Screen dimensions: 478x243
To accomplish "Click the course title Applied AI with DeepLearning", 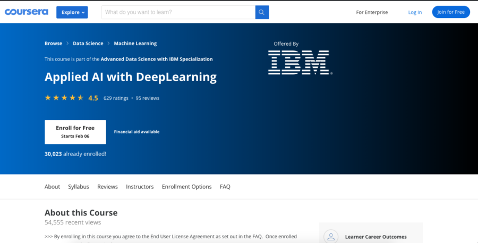I will (131, 77).
